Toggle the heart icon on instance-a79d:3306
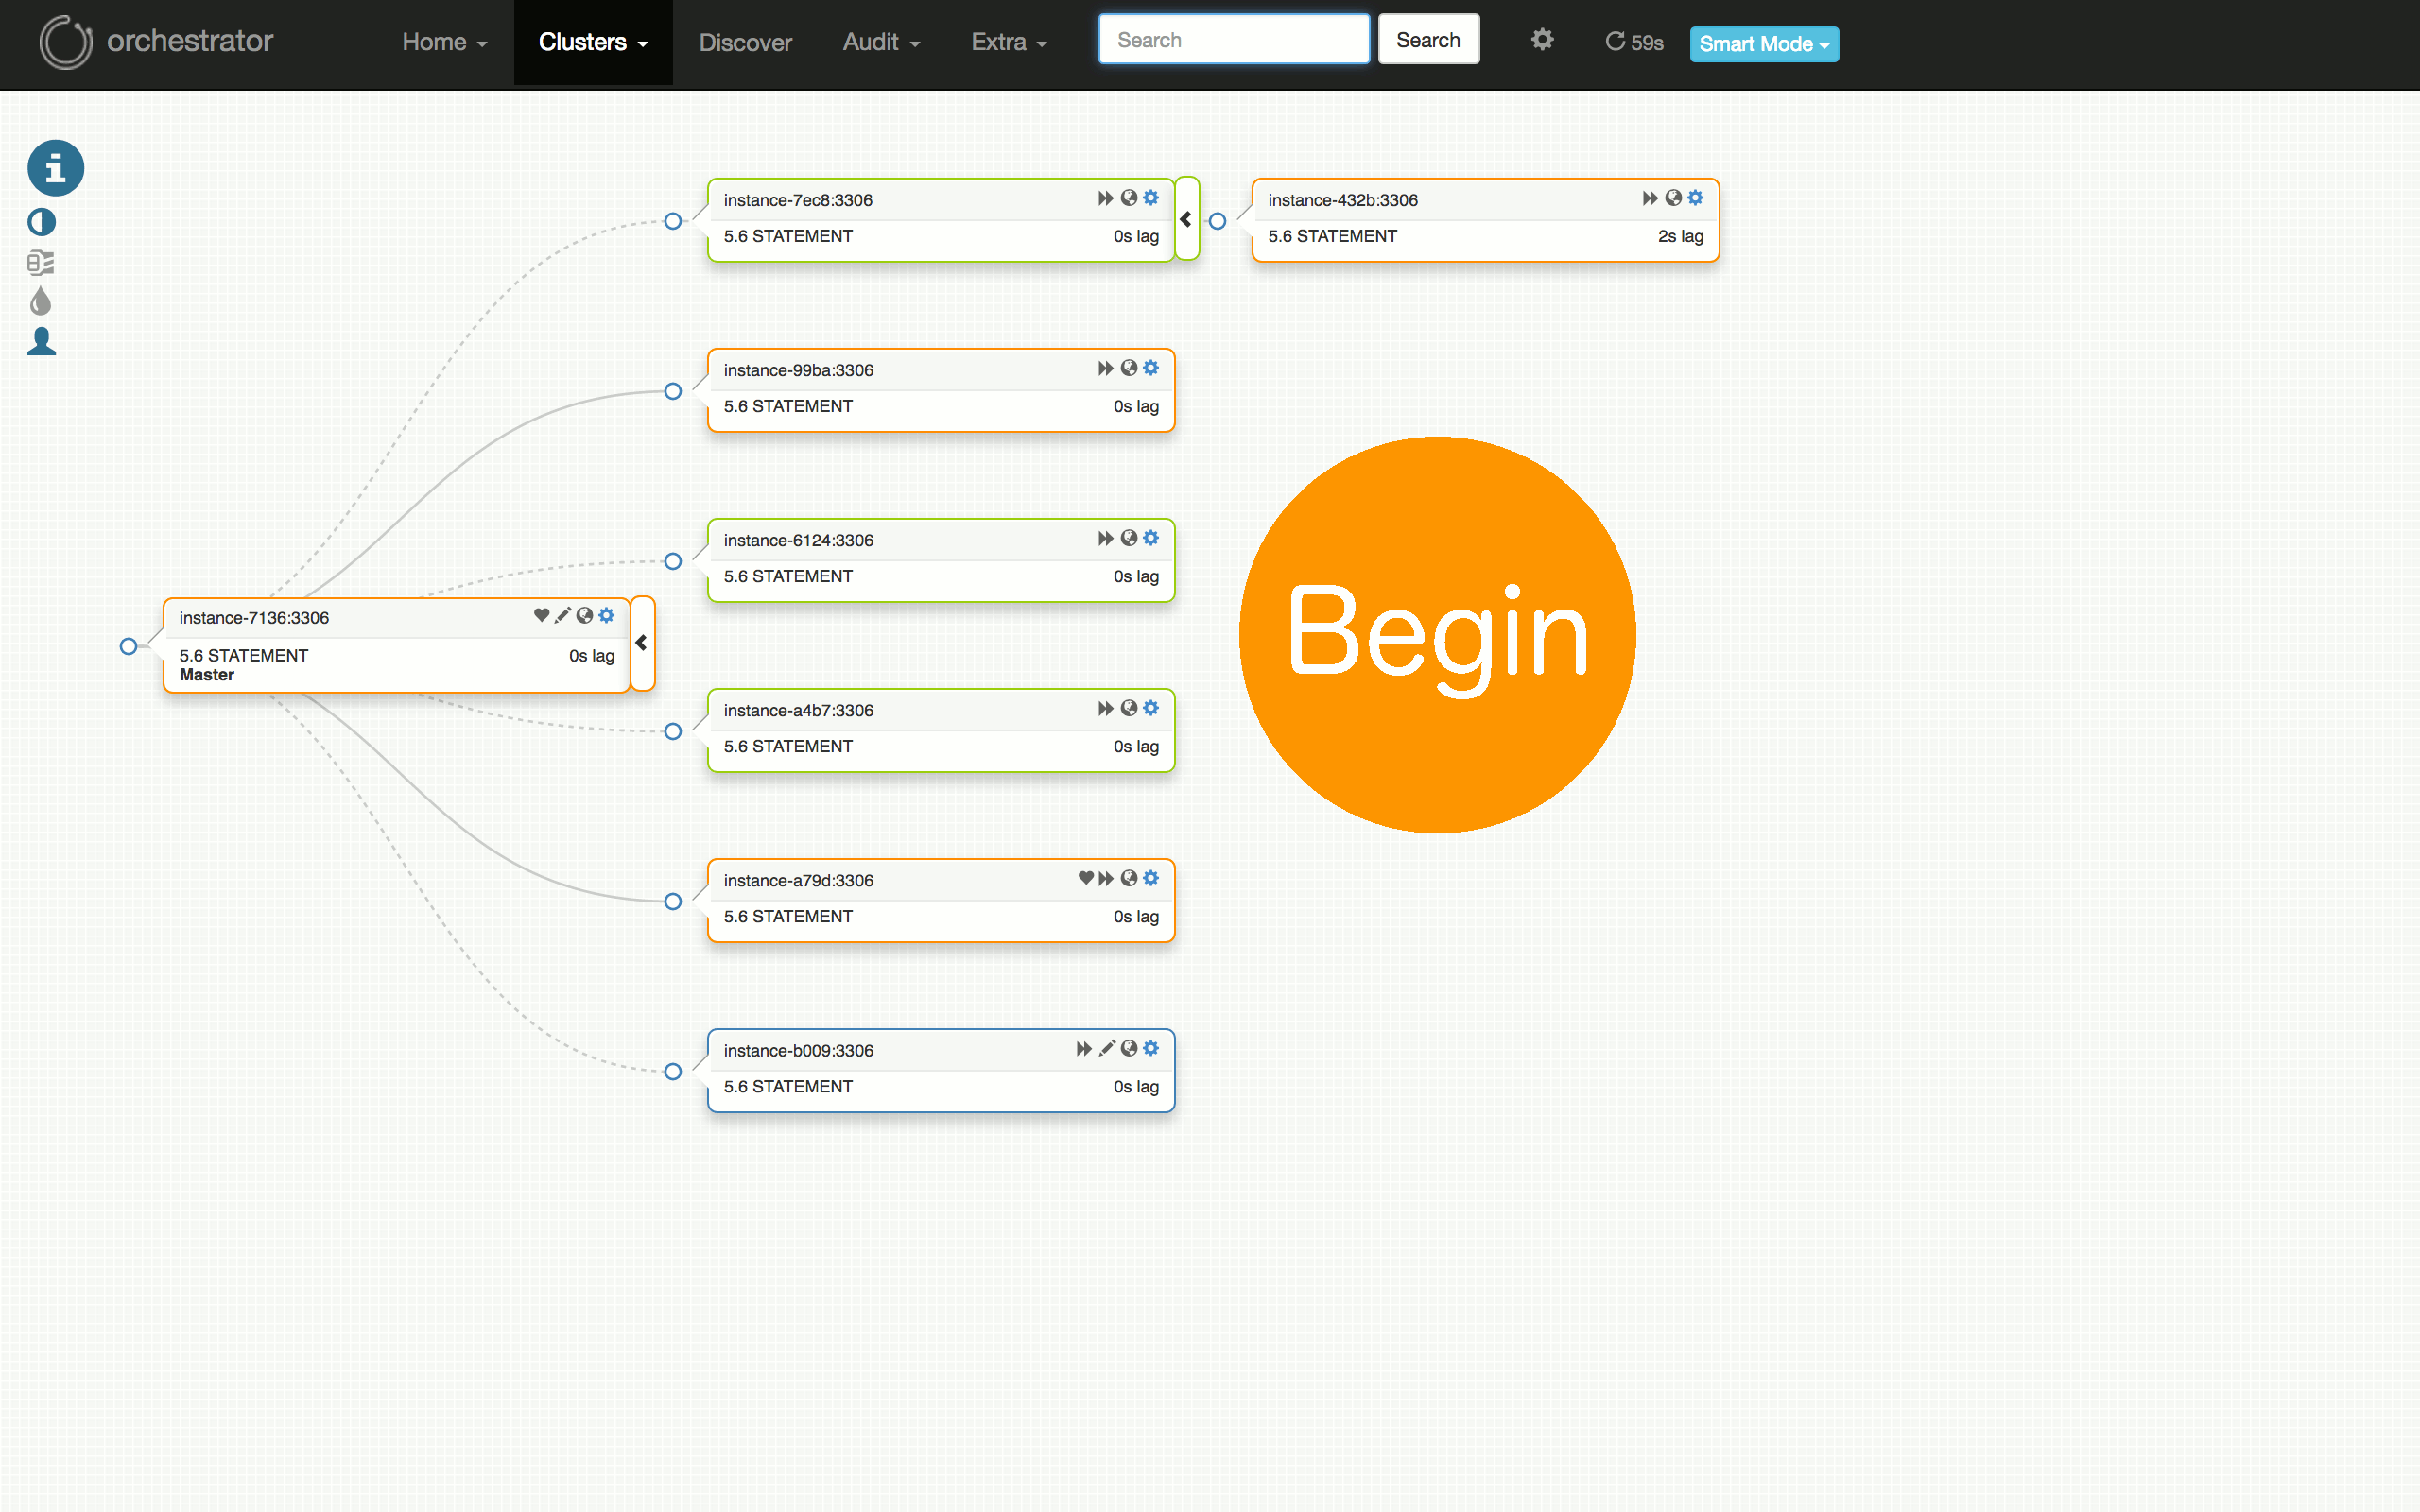2420x1512 pixels. pos(1086,878)
